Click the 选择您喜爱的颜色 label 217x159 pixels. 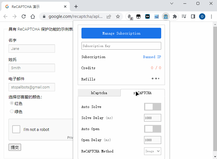click(25, 97)
